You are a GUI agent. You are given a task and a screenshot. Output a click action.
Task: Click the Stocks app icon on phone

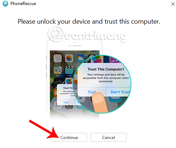(57, 81)
